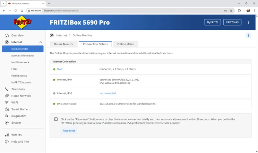Viewport: 258px width, 153px height.
Task: Click the FRITZ! logo in the header
Action: click(23, 22)
